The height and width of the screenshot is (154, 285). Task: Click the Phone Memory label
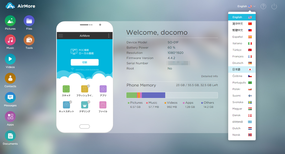click(x=141, y=85)
